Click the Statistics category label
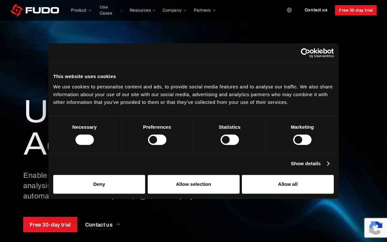 [x=230, y=127]
